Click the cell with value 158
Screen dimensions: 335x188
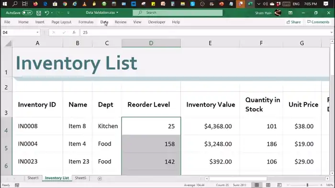(x=151, y=144)
